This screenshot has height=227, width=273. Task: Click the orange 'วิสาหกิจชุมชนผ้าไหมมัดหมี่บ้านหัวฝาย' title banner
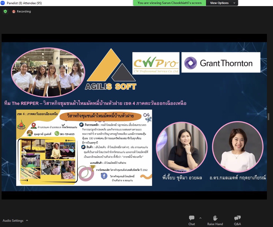(100, 116)
